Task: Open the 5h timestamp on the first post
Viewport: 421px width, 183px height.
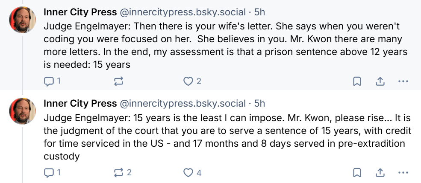Action: tap(259, 12)
